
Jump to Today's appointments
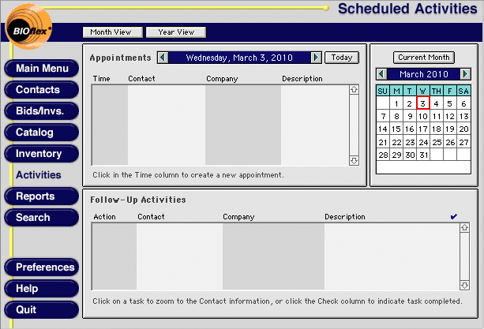(x=342, y=58)
